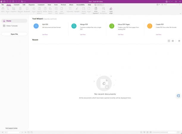
Task: Click the touch mode hand icon in title bar
Action: tap(22, 1)
